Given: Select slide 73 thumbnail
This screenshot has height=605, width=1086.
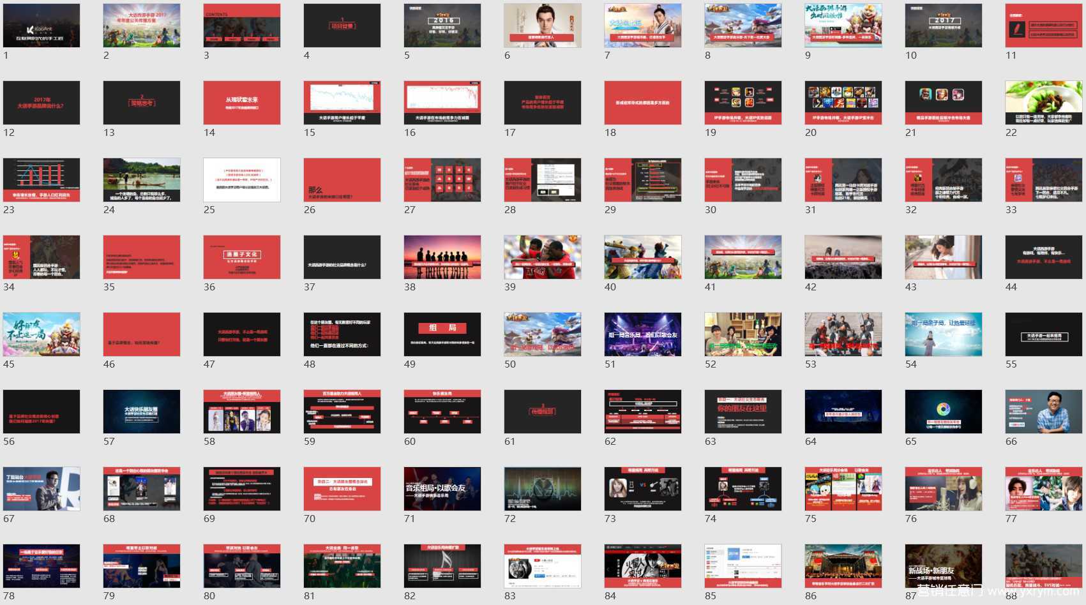Looking at the screenshot, I should pyautogui.click(x=643, y=489).
